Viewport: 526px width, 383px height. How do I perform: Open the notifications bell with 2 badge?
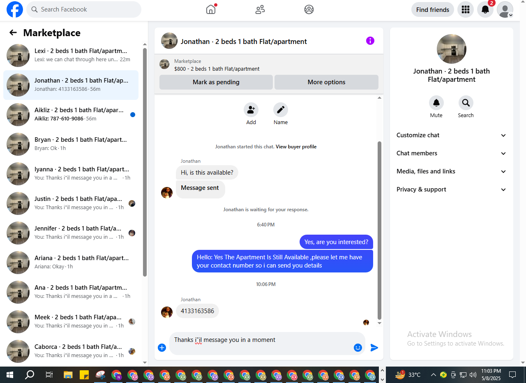point(485,9)
